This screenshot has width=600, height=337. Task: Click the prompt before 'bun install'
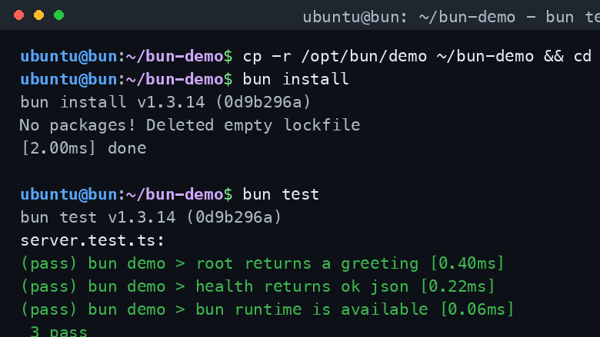(126, 79)
